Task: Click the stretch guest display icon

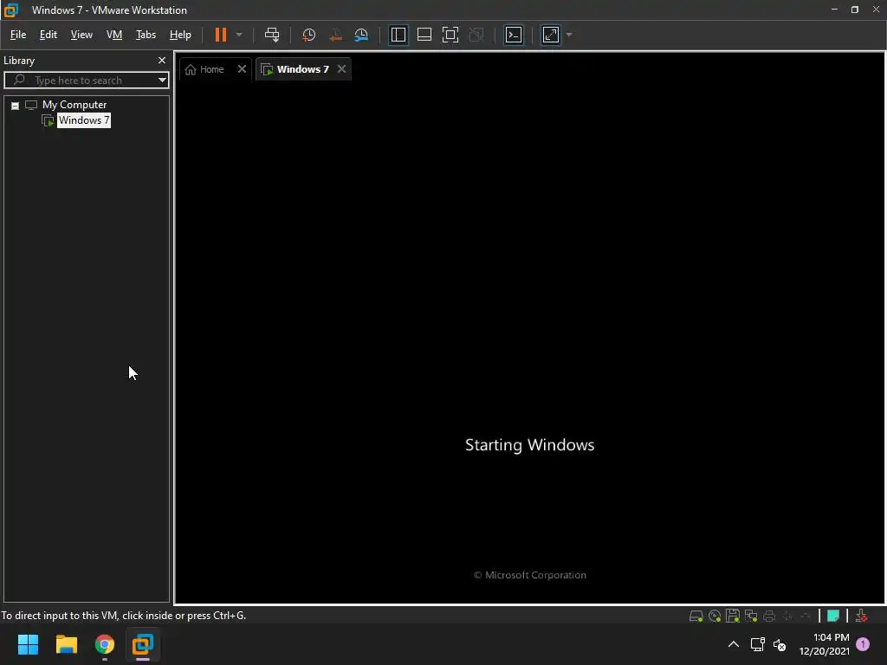Action: [x=551, y=35]
